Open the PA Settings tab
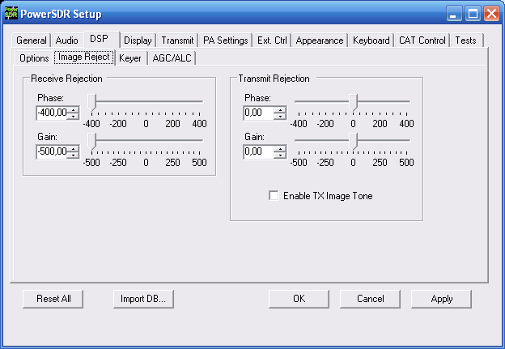 click(x=225, y=40)
